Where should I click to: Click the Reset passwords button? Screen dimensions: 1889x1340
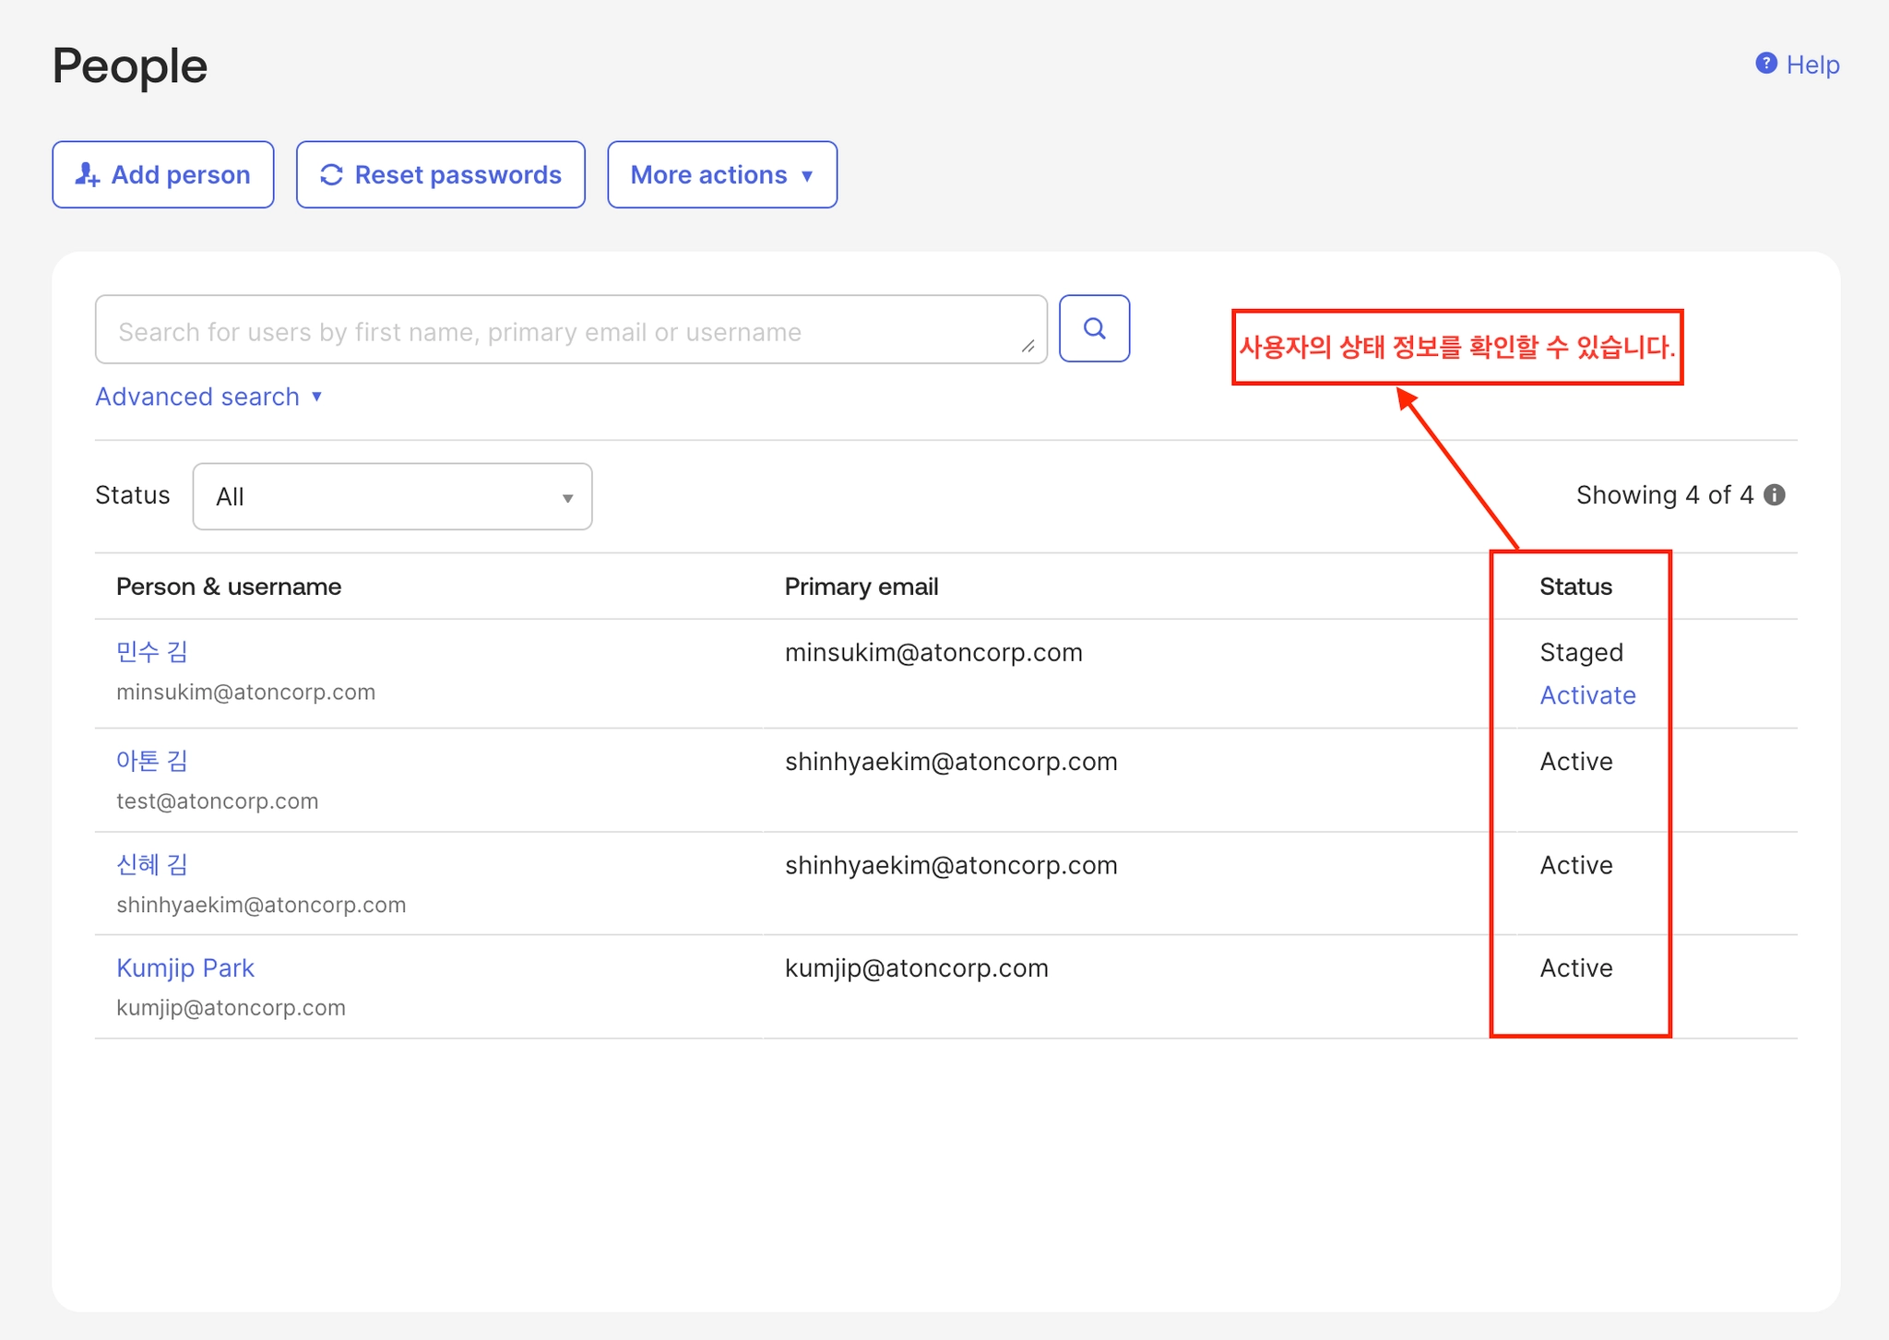coord(440,174)
